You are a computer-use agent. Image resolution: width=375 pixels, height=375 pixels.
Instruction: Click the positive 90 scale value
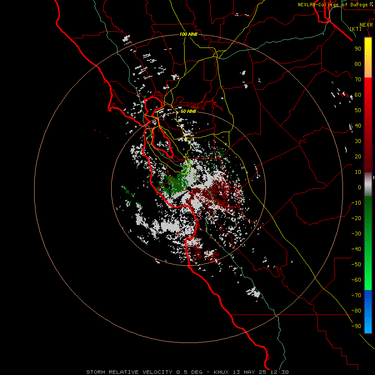358,49
